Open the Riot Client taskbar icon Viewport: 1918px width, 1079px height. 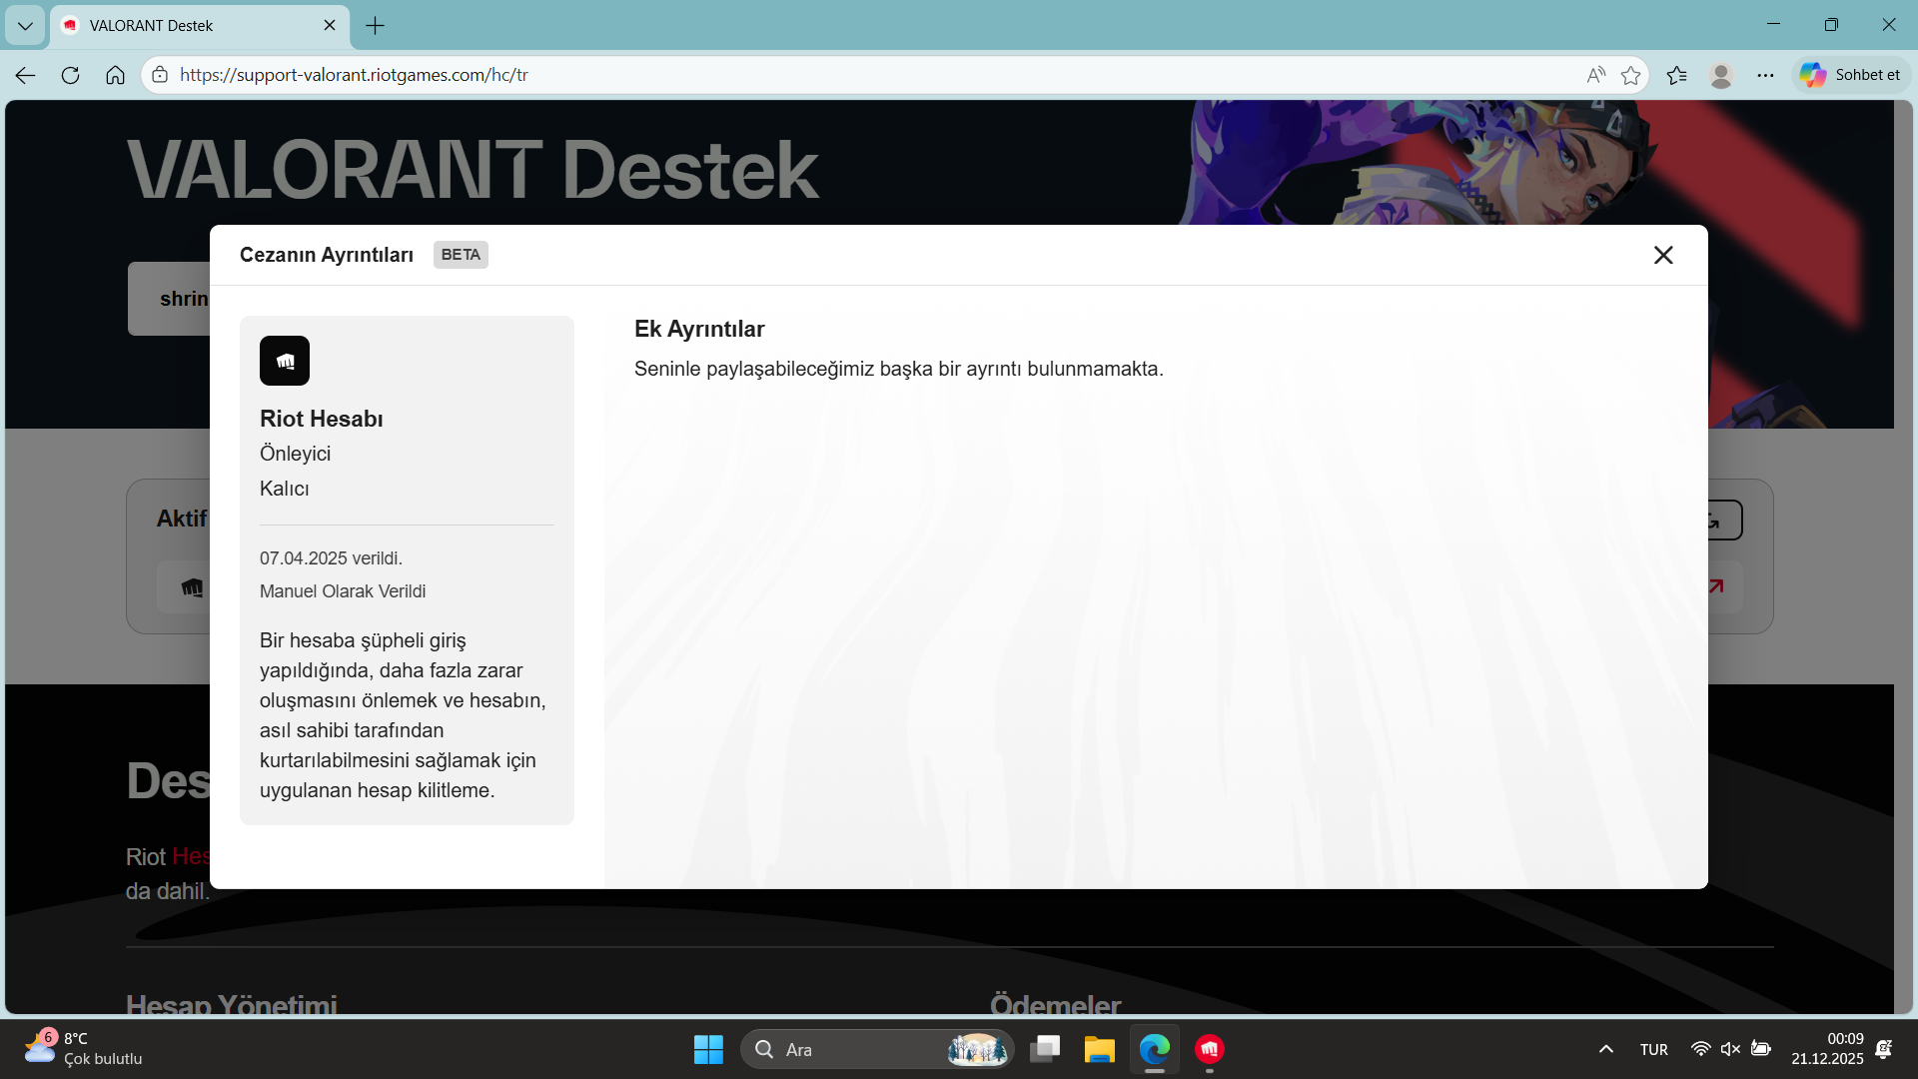(1210, 1049)
